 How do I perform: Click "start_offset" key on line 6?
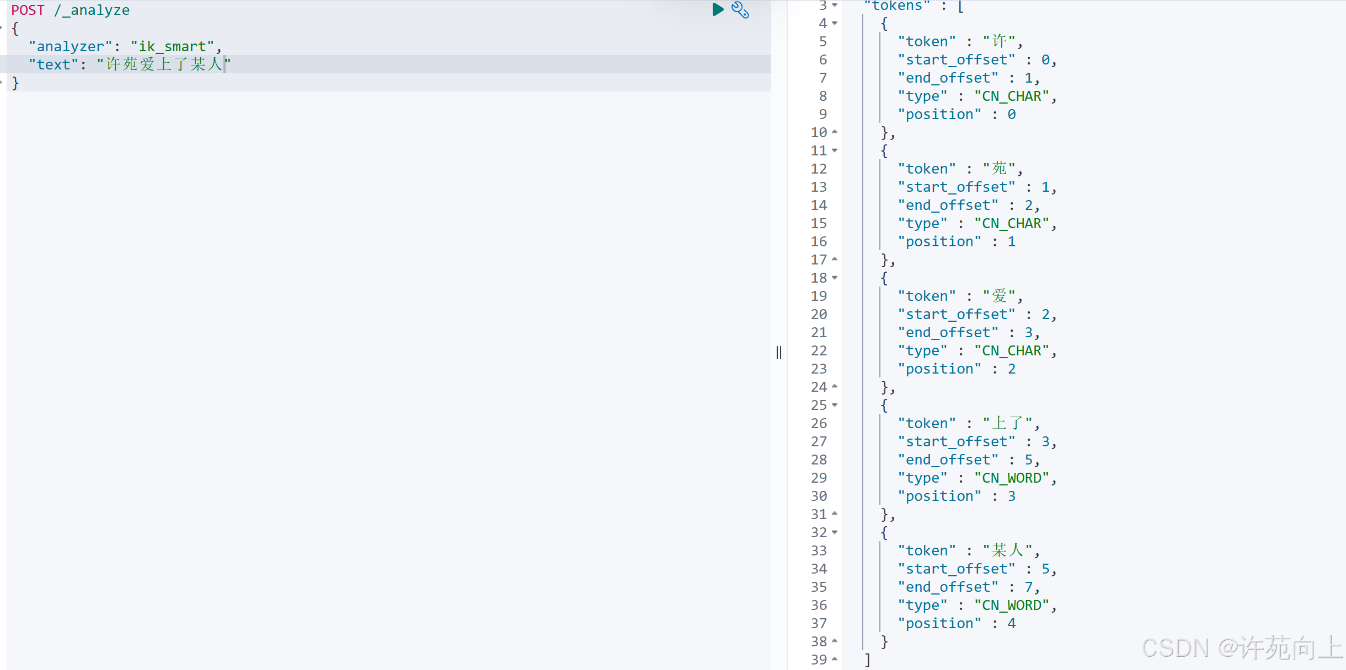point(957,60)
